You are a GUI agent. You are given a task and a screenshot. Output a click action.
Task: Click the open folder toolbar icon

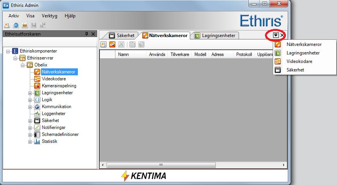pos(25,25)
